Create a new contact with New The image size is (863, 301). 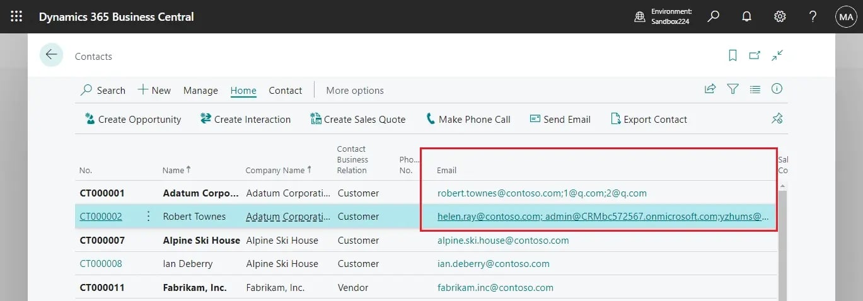pos(154,90)
